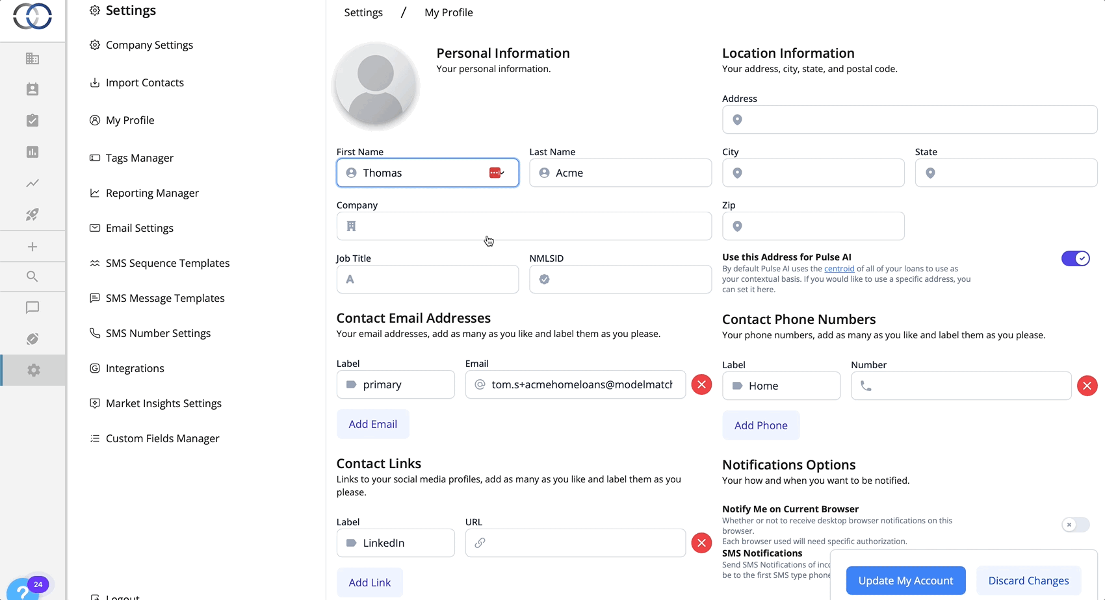Image resolution: width=1105 pixels, height=600 pixels.
Task: Open search with the magnifier sidebar icon
Action: [32, 277]
